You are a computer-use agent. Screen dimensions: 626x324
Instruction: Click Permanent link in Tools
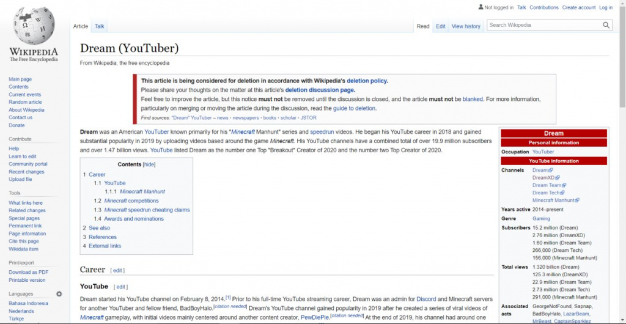(x=25, y=226)
